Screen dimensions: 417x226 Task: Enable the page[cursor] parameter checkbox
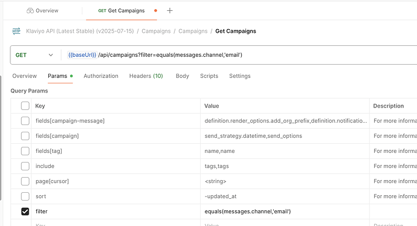[25, 181]
